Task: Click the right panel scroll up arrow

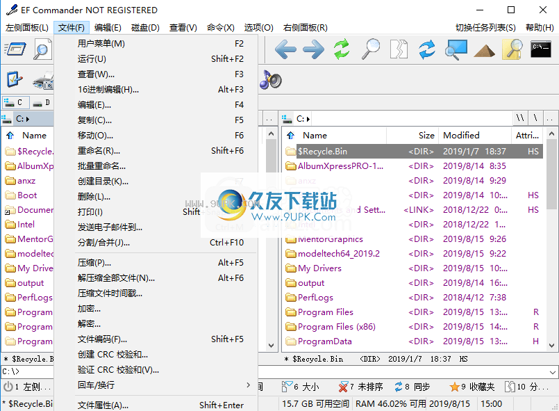Action: point(551,134)
